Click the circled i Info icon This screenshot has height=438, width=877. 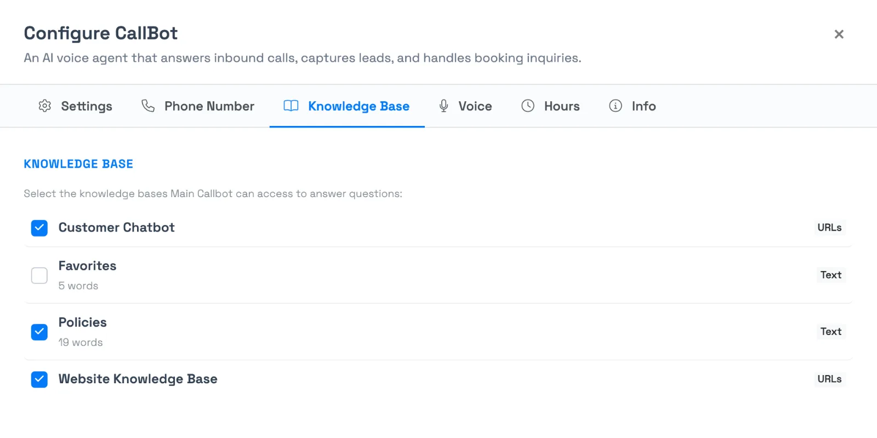coord(616,106)
